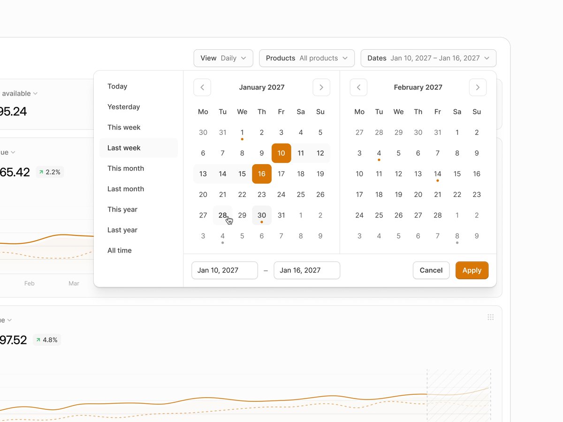Select December 30 in January calendar

(203, 133)
